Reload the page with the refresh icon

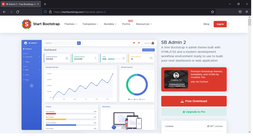pyautogui.click(x=17, y=11)
